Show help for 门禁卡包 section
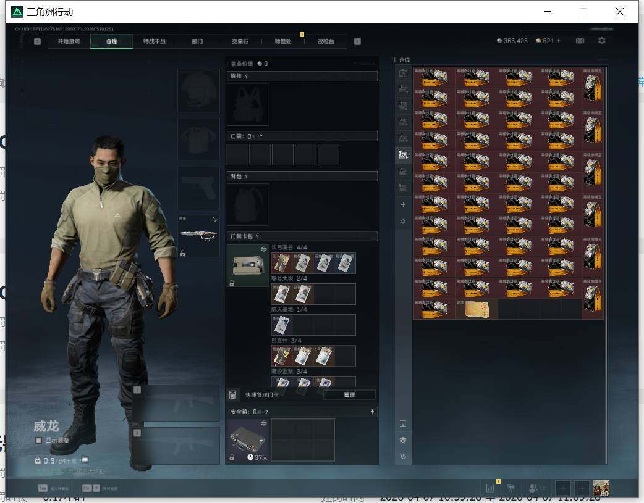The width and height of the screenshot is (644, 503). pos(258,236)
